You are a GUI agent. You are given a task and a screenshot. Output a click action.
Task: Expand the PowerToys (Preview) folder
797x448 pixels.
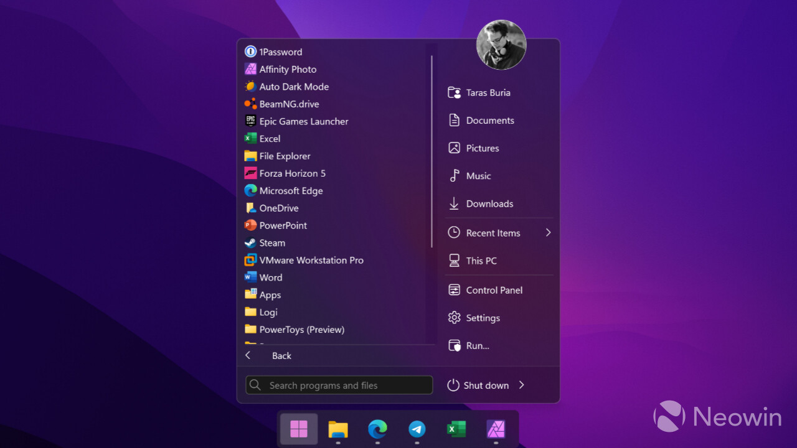tap(295, 330)
